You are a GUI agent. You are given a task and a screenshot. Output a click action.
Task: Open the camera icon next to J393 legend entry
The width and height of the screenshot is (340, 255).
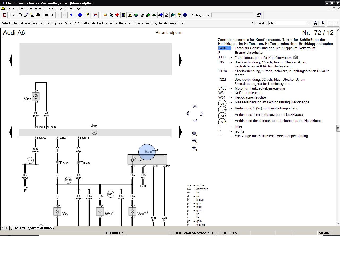pos(295,57)
